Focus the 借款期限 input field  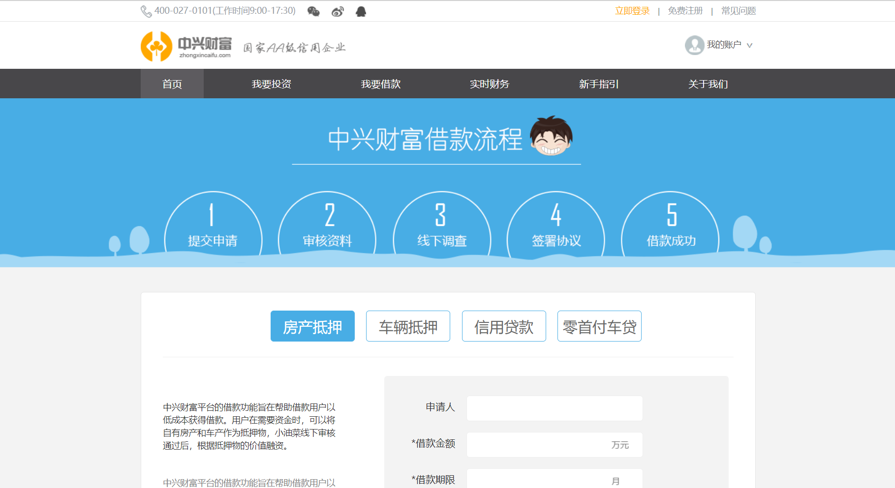tap(555, 479)
